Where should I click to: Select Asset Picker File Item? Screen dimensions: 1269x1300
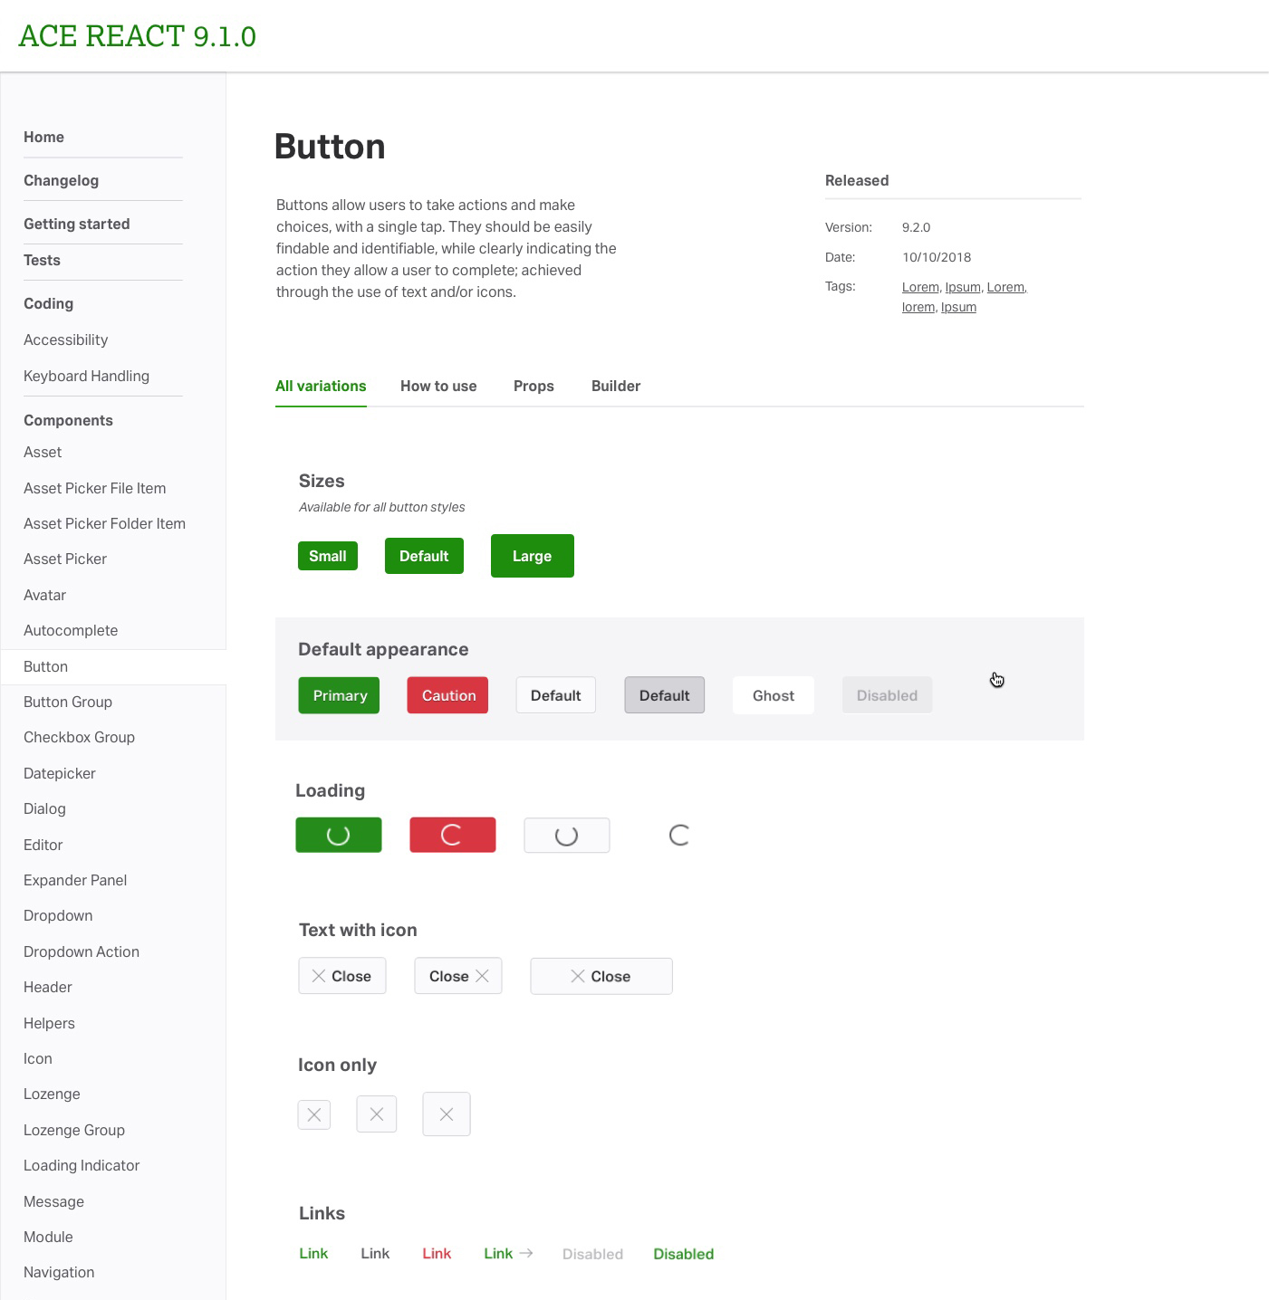(x=94, y=488)
